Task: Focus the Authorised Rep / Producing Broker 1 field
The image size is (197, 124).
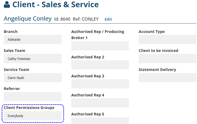Action: click(x=100, y=46)
